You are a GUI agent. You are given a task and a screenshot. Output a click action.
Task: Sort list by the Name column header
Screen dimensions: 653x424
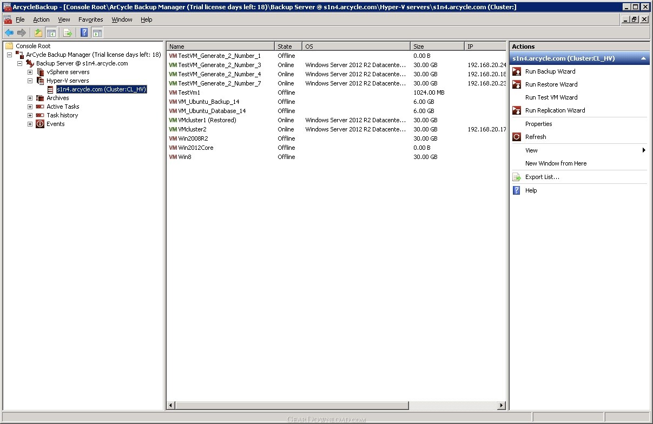coord(220,47)
